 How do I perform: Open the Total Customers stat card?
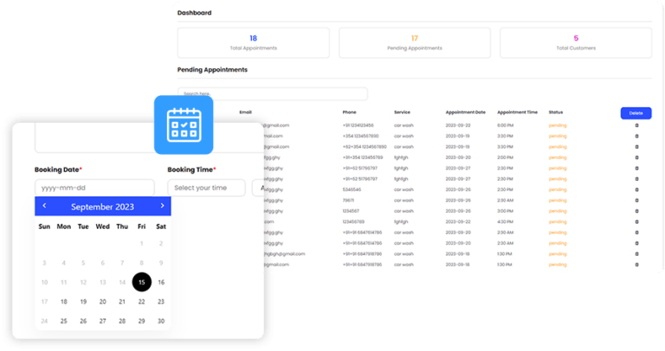pyautogui.click(x=576, y=42)
